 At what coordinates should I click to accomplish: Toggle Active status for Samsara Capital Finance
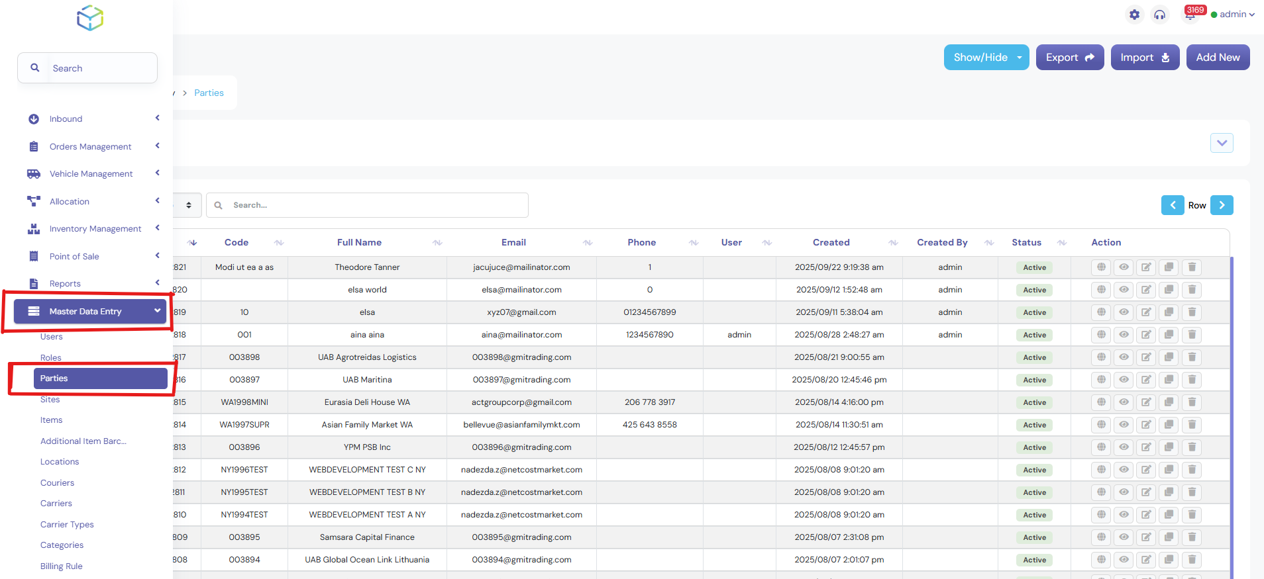(x=1034, y=537)
